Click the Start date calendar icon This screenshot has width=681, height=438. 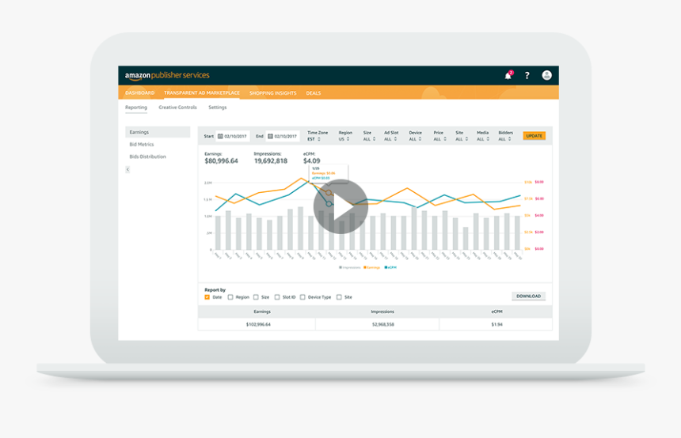tap(220, 136)
